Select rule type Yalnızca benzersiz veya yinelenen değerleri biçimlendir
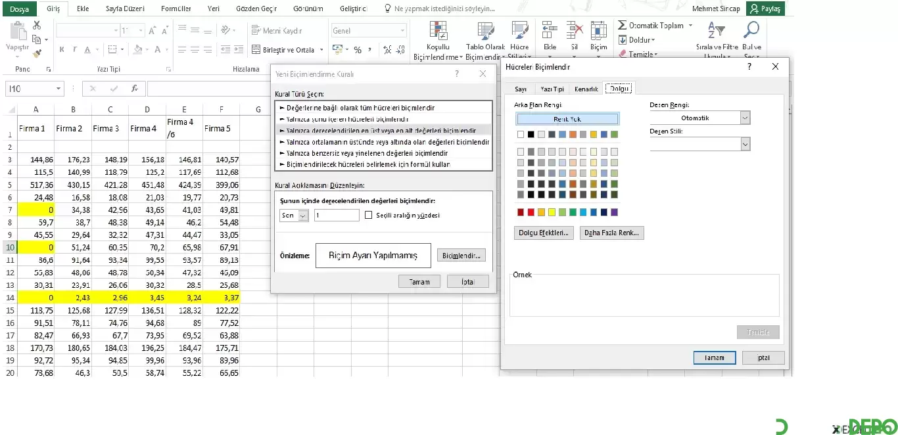The height and width of the screenshot is (435, 898). 383,153
